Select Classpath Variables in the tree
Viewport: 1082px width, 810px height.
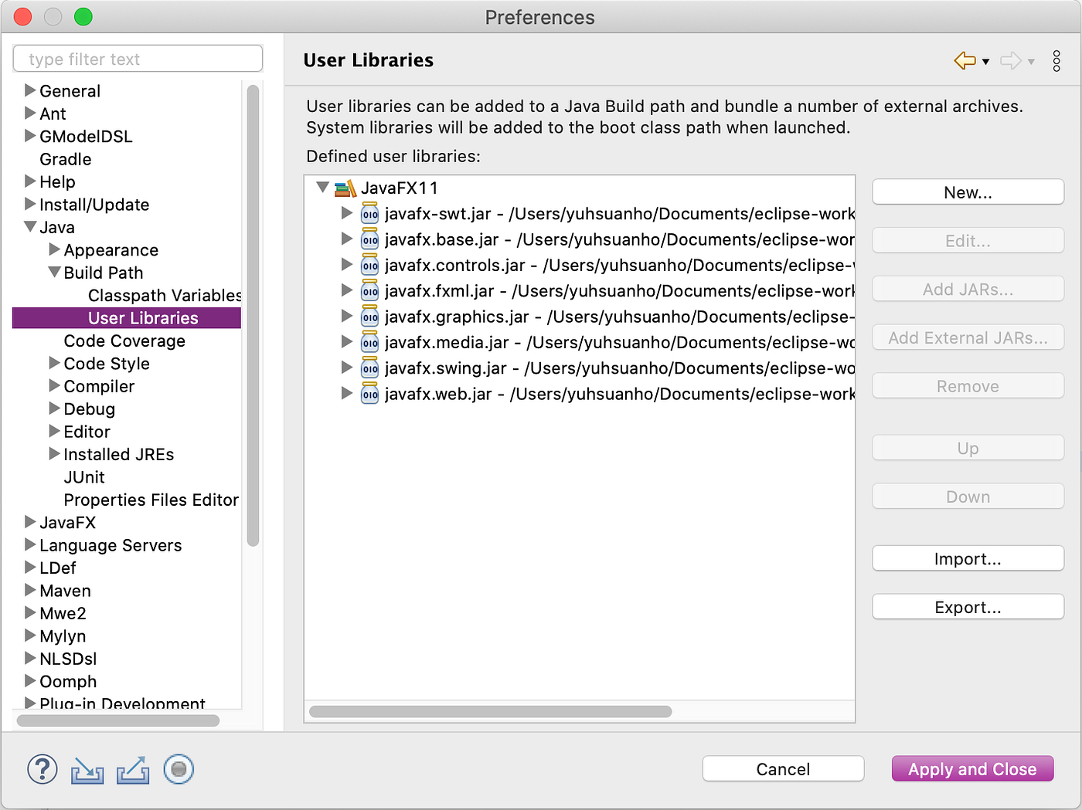click(x=164, y=295)
